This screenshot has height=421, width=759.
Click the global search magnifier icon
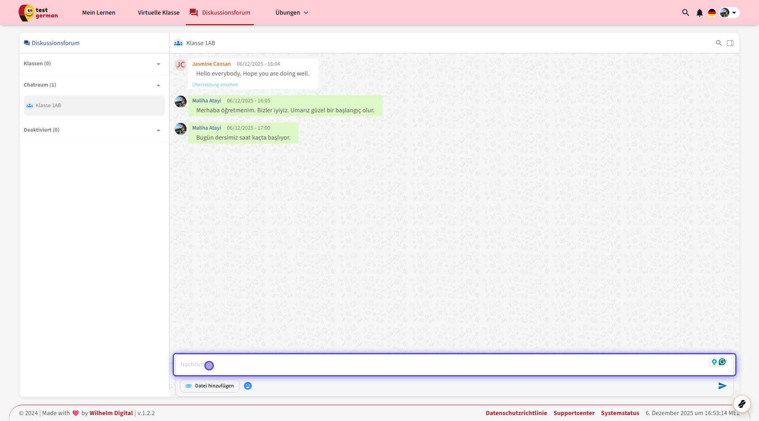[x=685, y=13]
